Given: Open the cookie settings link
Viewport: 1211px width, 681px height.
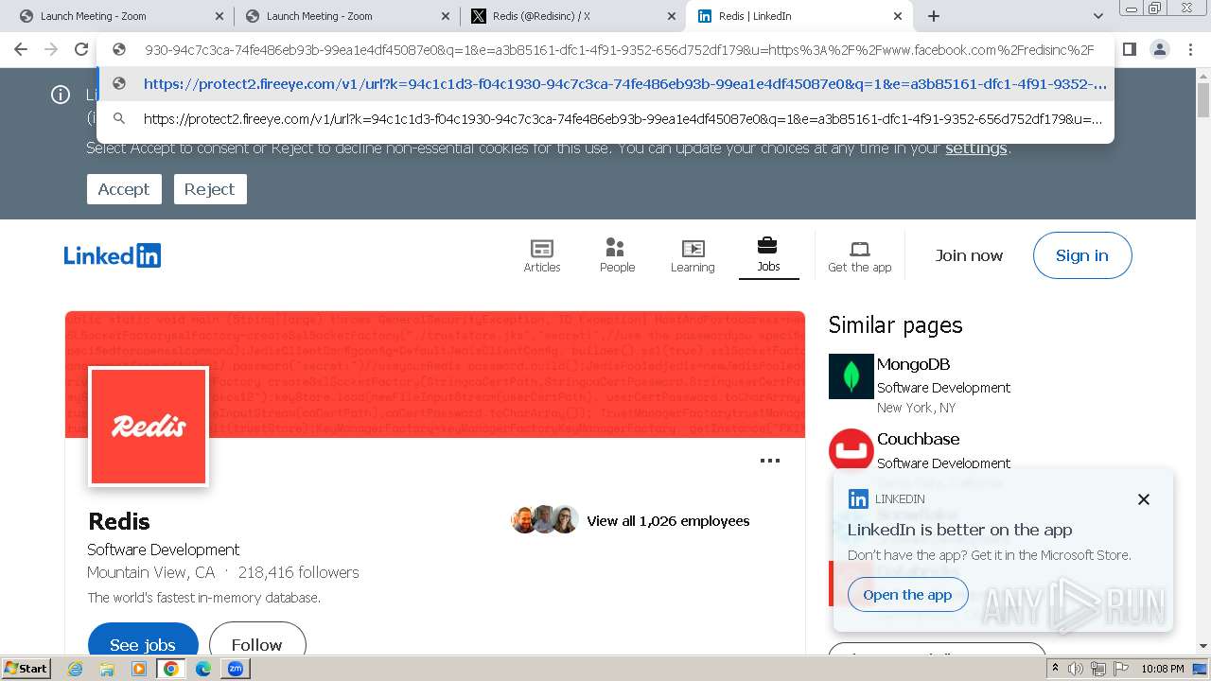Looking at the screenshot, I should click(x=975, y=148).
